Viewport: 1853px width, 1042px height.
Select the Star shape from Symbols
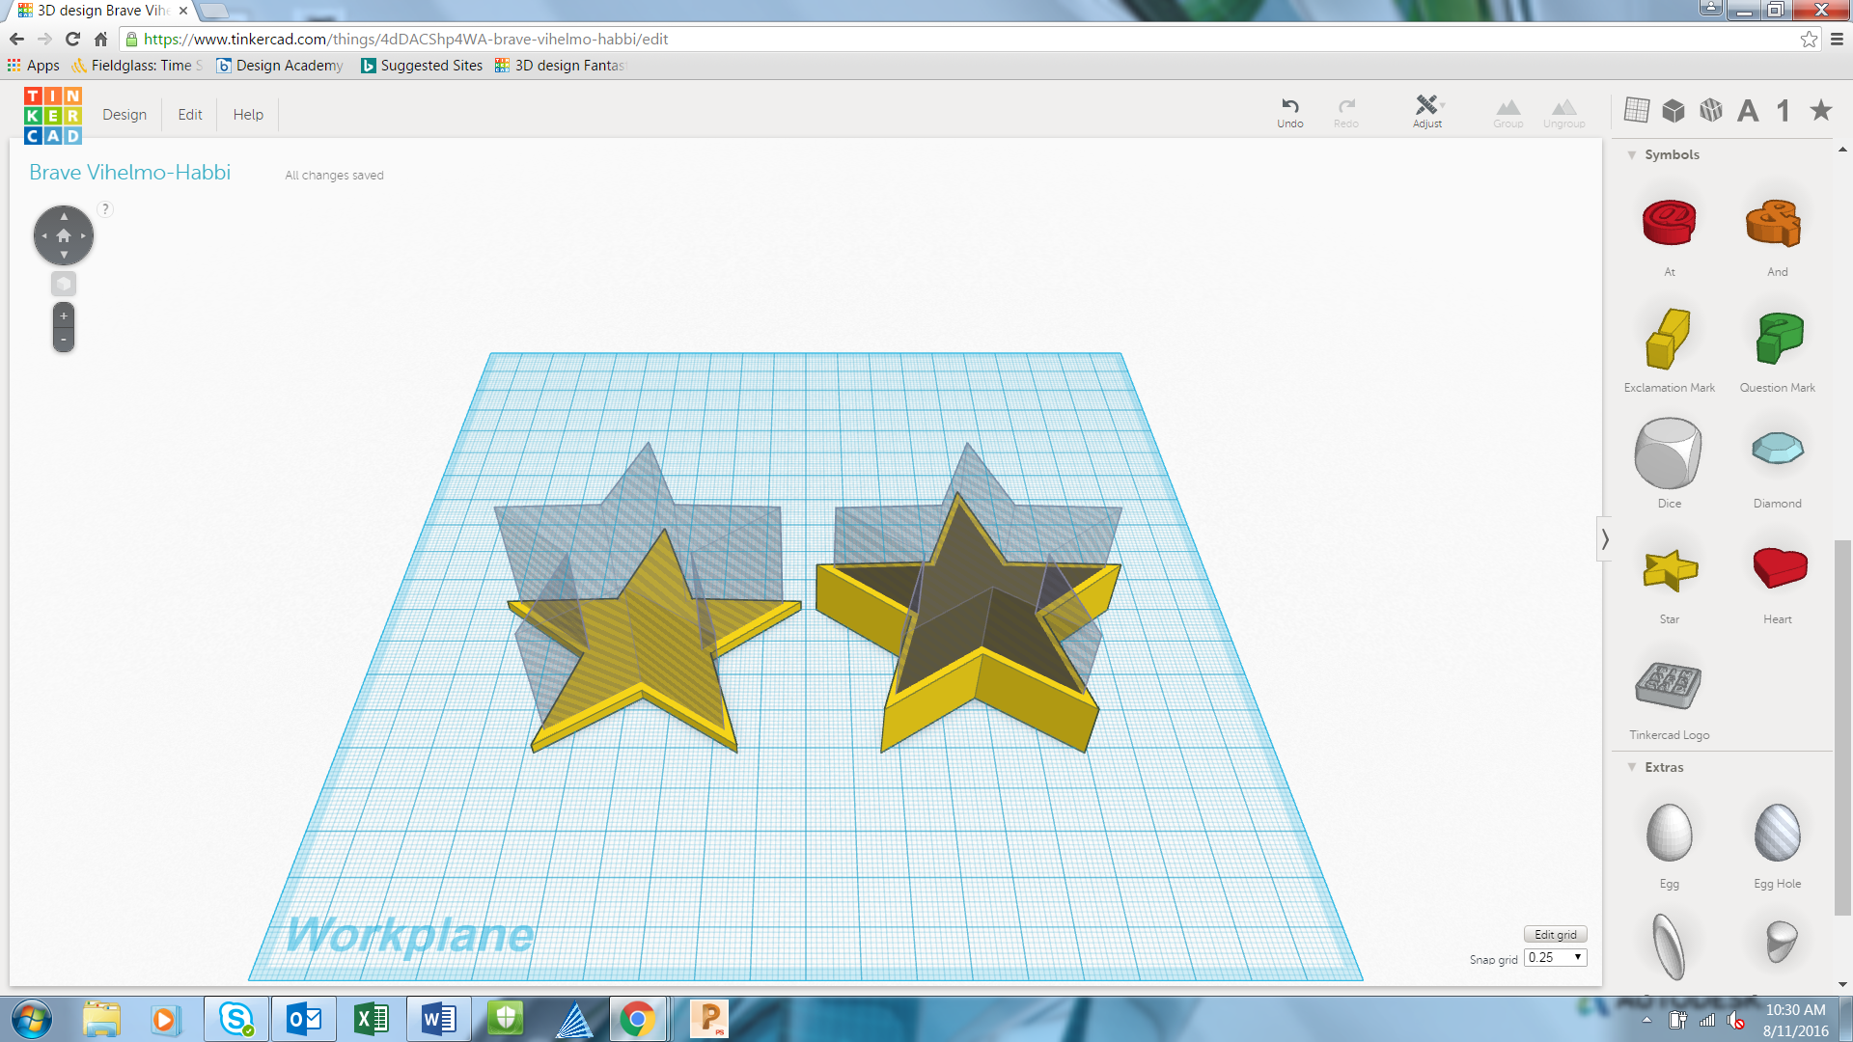click(x=1669, y=571)
